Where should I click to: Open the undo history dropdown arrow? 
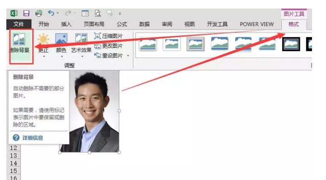pyautogui.click(x=58, y=13)
